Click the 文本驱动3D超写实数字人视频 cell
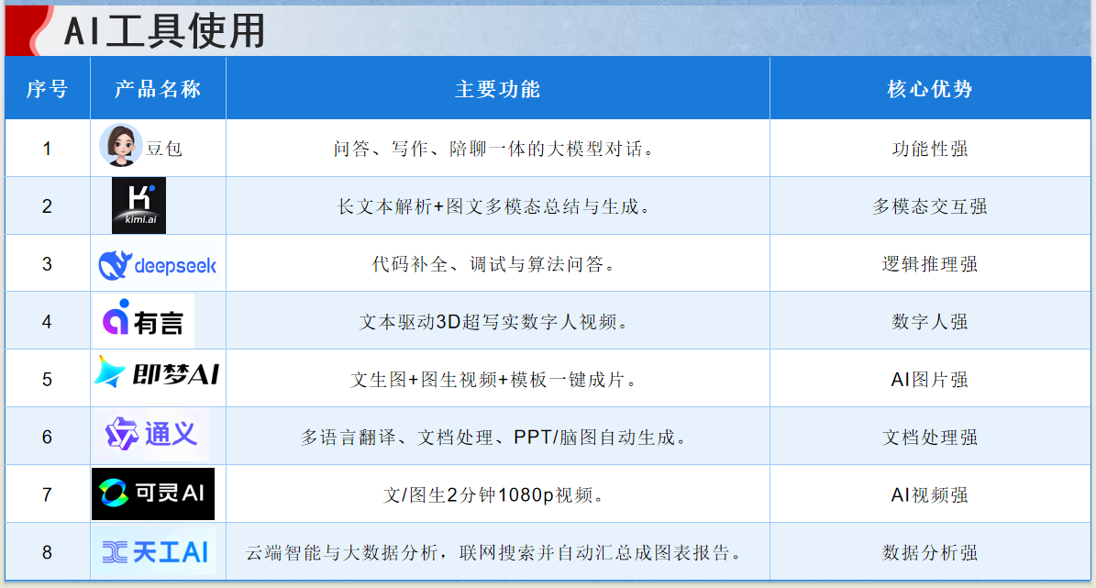The image size is (1096, 588). (495, 322)
